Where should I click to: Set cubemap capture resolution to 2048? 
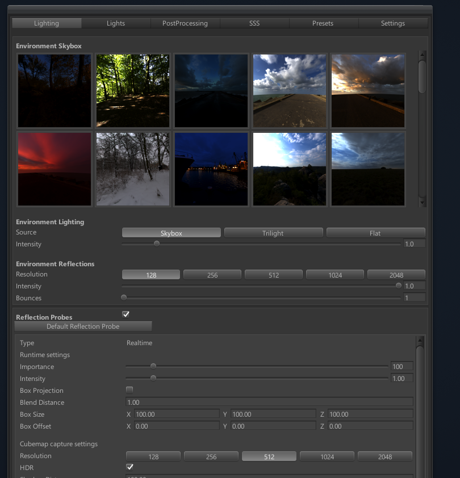[385, 456]
